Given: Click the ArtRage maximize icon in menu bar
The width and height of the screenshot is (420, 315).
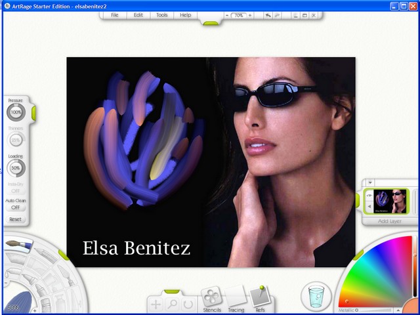Looking at the screenshot, I should [x=304, y=16].
